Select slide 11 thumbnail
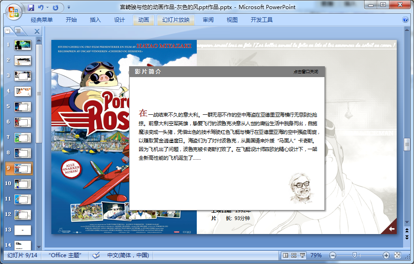Viewport: 414px width, 264px height. [x=22, y=199]
